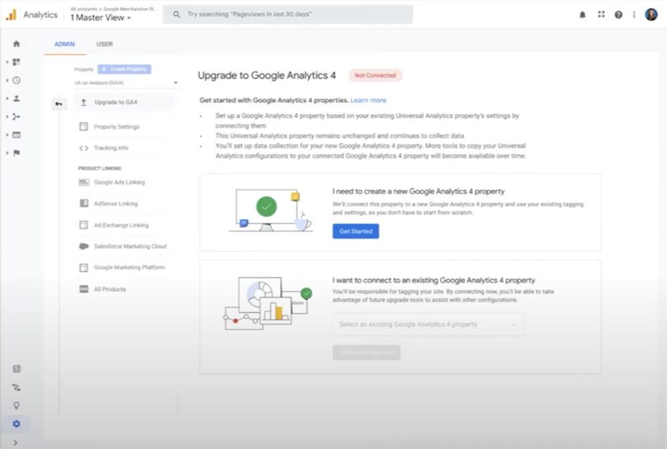
Task: Click the Create Property button
Action: click(124, 69)
